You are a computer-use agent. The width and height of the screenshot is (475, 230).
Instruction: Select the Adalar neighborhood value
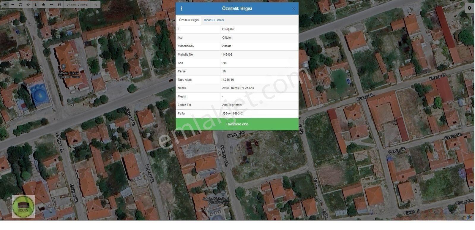(x=259, y=46)
